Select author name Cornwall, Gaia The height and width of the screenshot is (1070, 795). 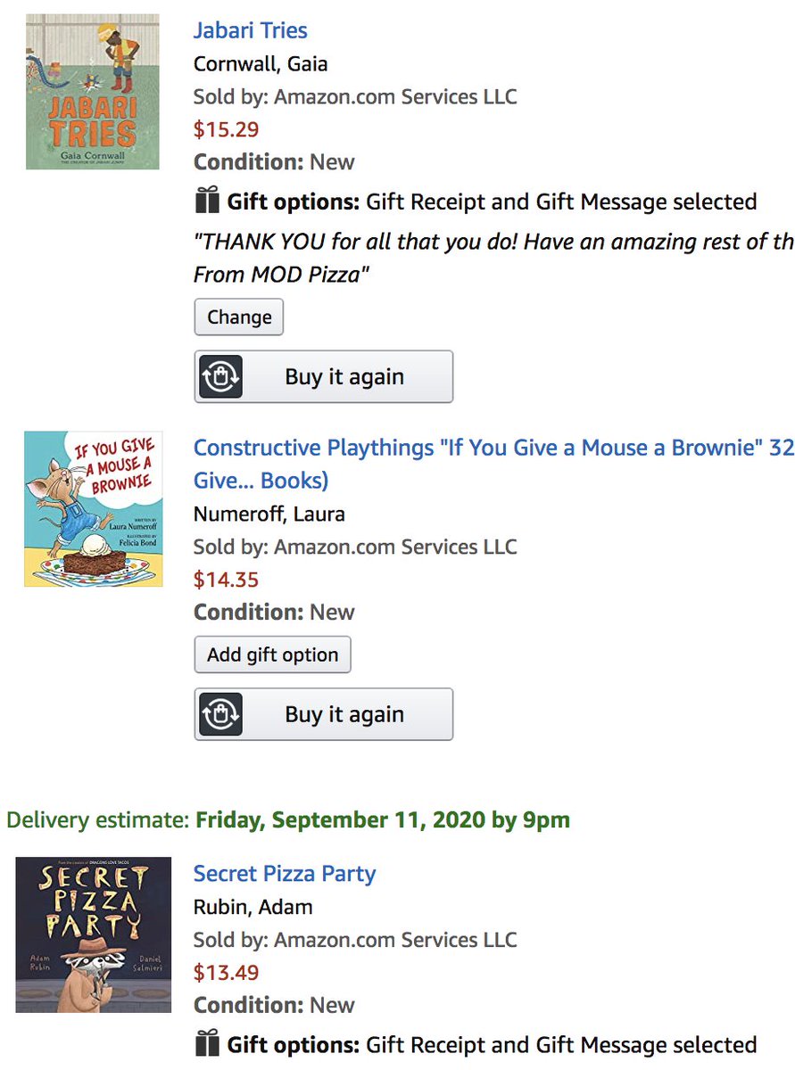click(x=261, y=64)
